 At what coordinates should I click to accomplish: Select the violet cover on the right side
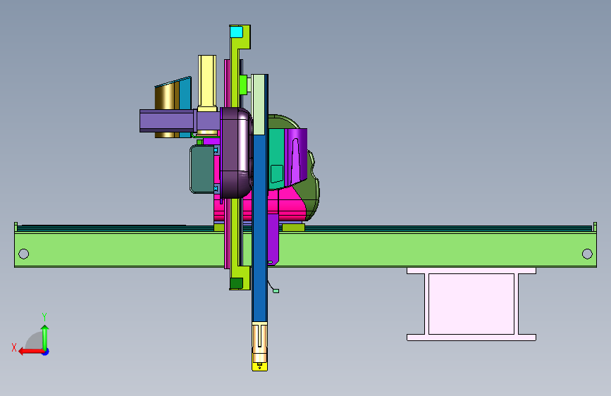296,156
